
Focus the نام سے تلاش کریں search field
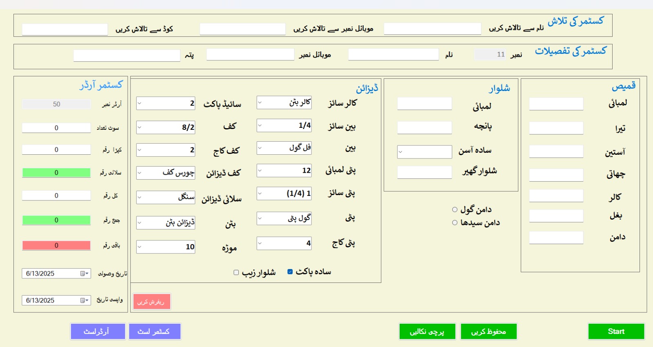tap(432, 29)
